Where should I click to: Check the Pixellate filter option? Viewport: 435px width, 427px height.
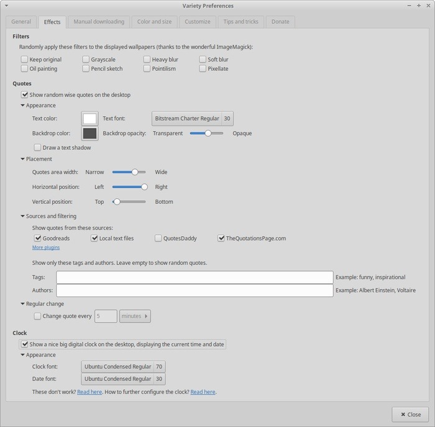coord(203,69)
